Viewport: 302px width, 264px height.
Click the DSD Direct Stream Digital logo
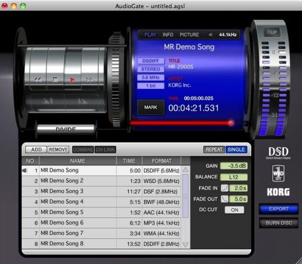click(x=279, y=153)
